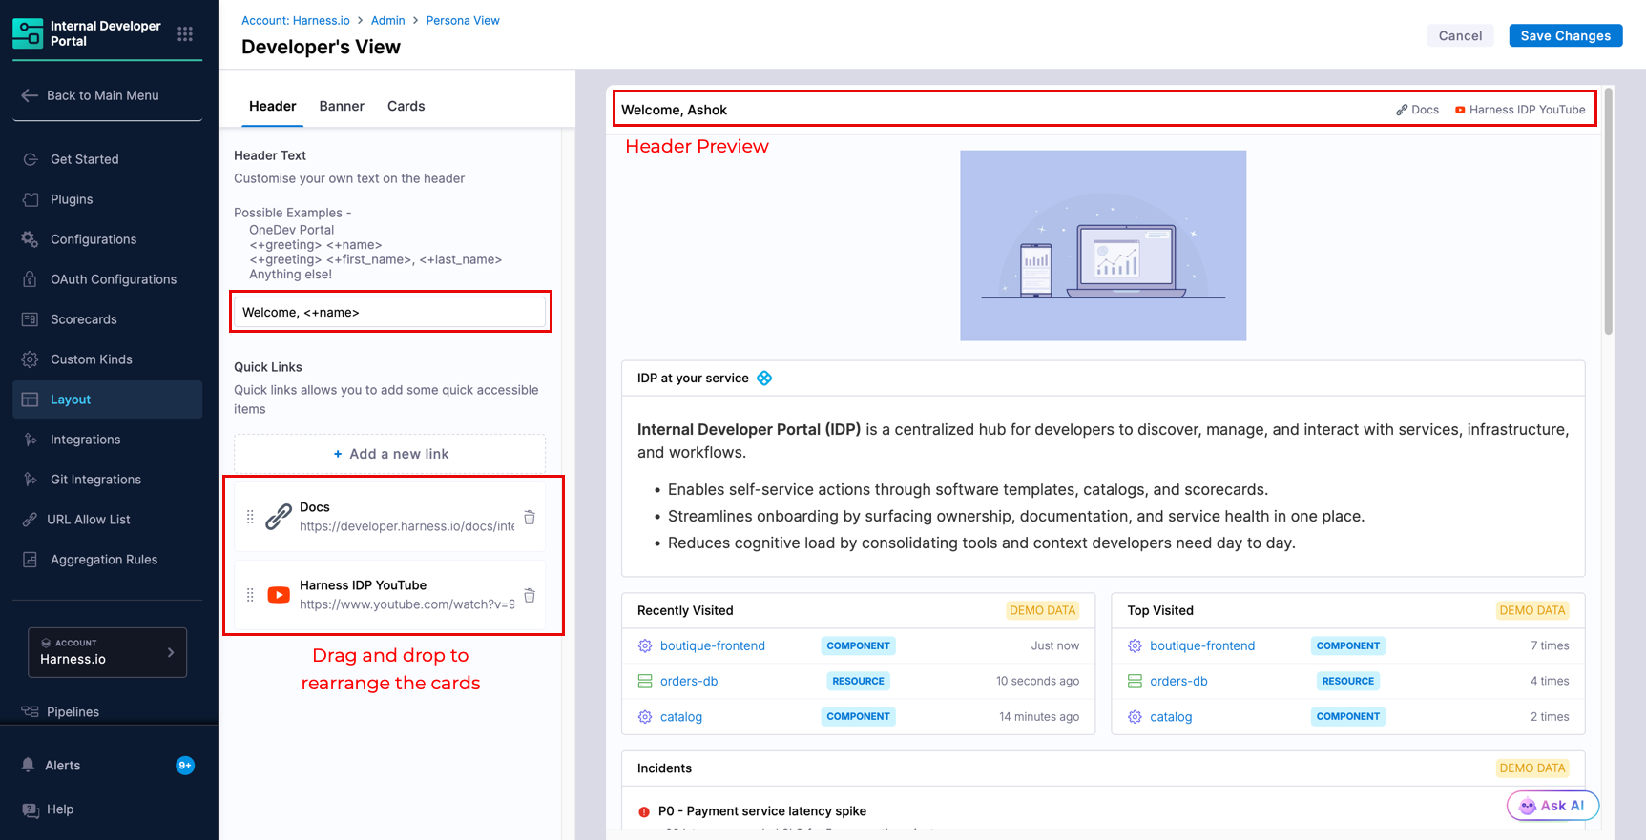The width and height of the screenshot is (1646, 840).
Task: Delete the Docs quick link
Action: tap(530, 517)
